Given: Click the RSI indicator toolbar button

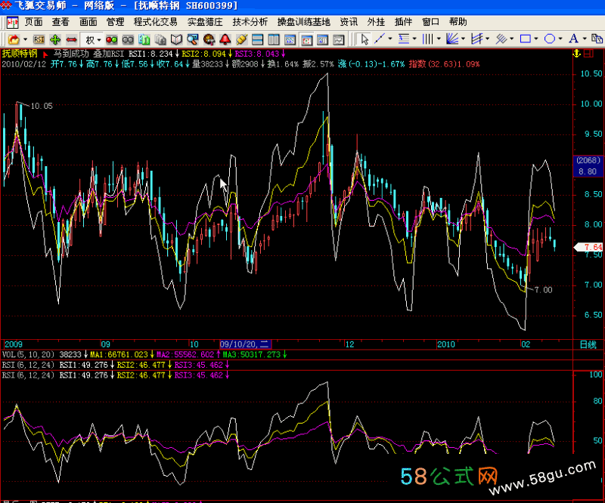Looking at the screenshot, I should click(39, 39).
